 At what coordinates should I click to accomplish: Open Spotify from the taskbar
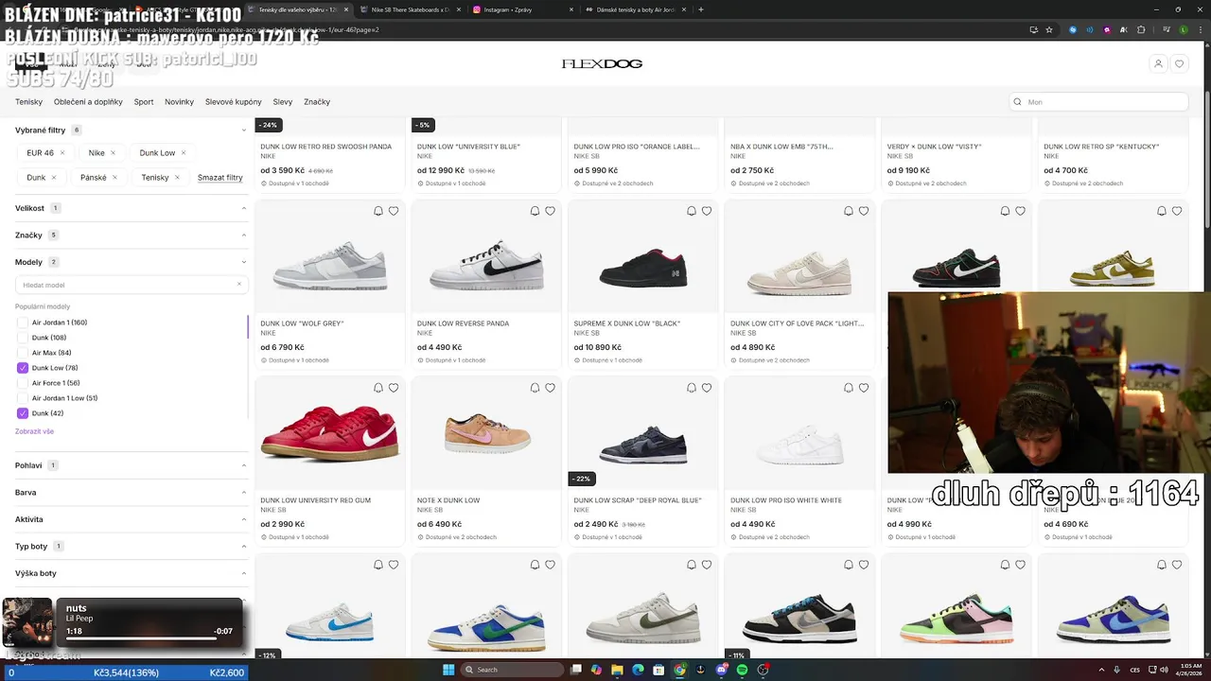[742, 670]
